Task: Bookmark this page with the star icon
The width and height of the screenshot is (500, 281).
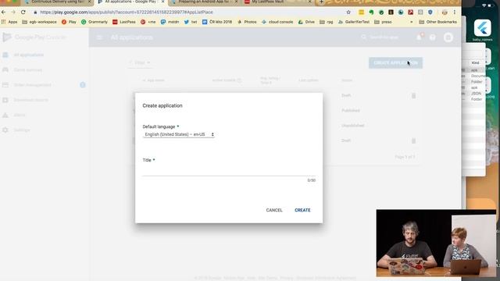Action: point(348,12)
